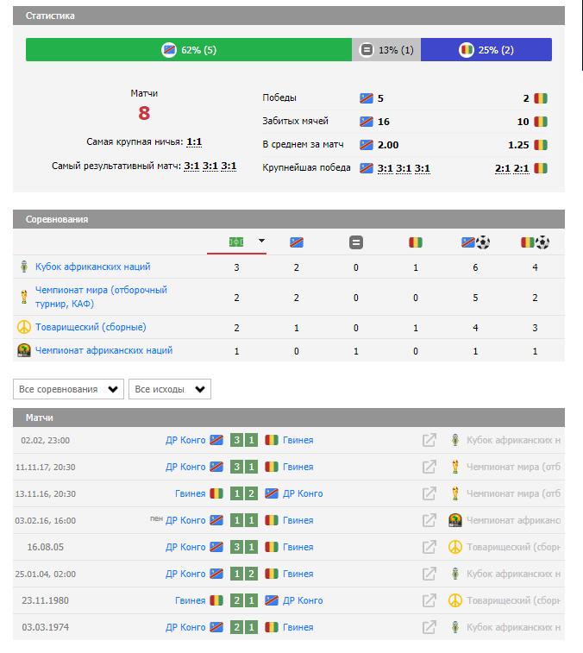Click the matches played column icon
This screenshot has width=583, height=653.
pyautogui.click(x=236, y=242)
